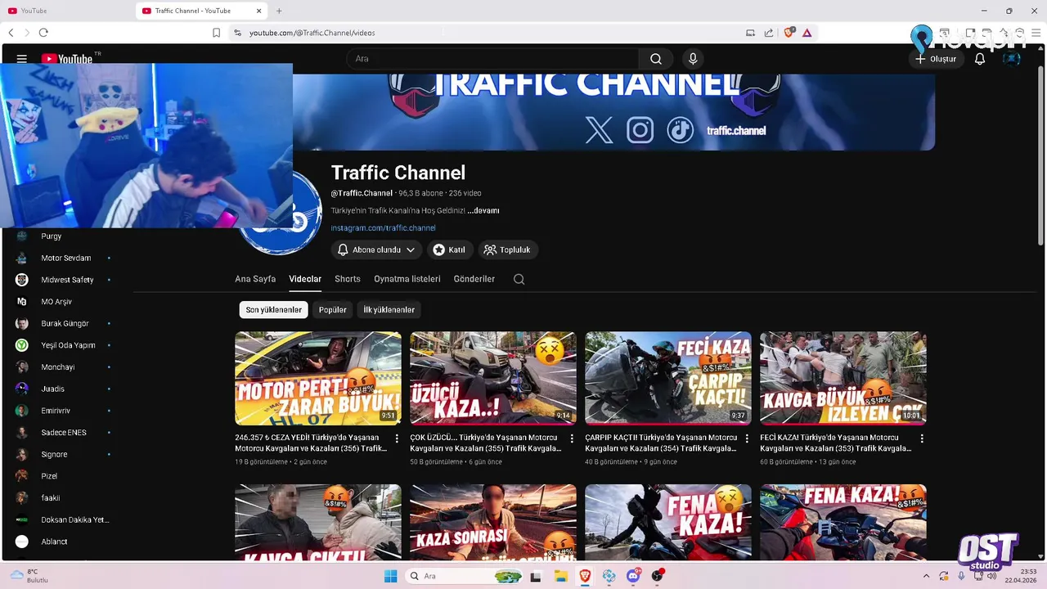Open options menu for ÇOK ÜZÜCÜ video
The image size is (1047, 589).
572,438
